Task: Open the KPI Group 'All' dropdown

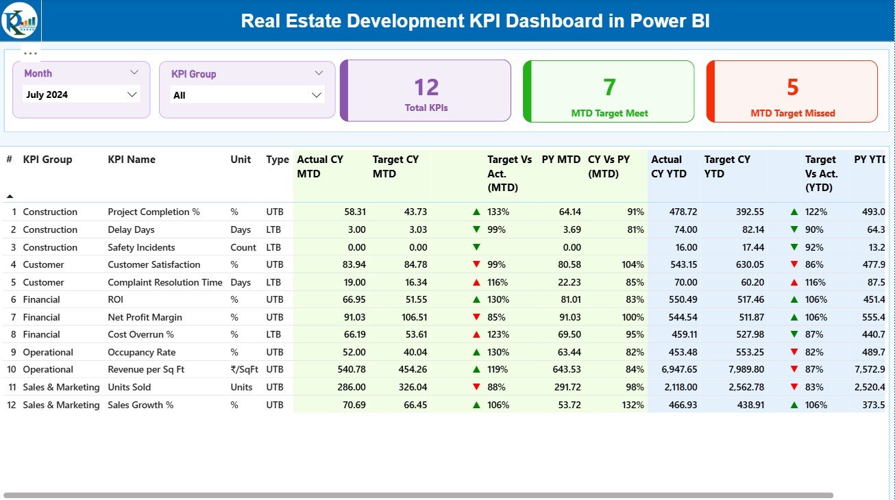Action: point(316,95)
